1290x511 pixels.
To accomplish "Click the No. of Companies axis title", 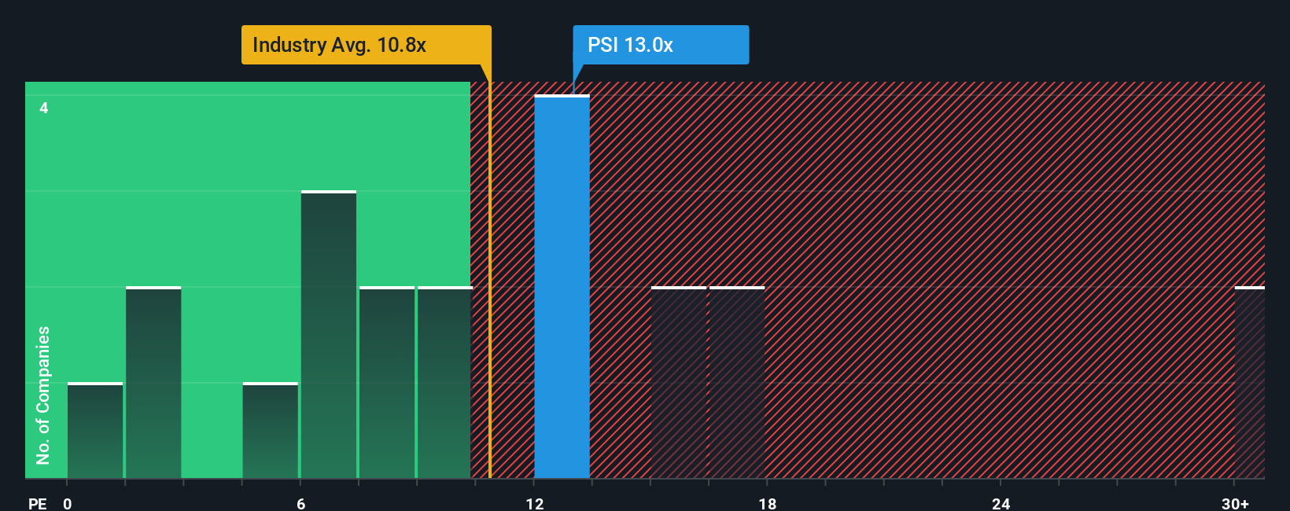I will coord(43,395).
